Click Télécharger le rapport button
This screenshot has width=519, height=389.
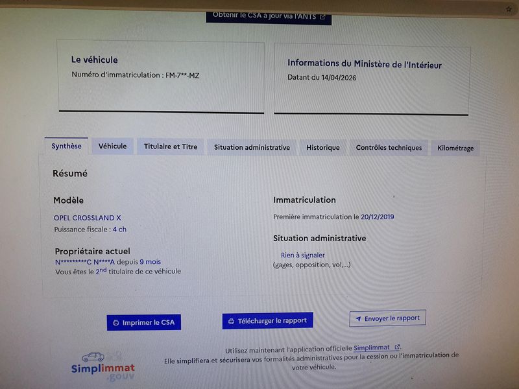coord(267,321)
